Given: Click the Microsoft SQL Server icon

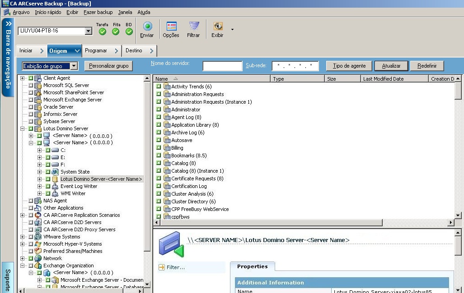Looking at the screenshot, I should (38, 85).
